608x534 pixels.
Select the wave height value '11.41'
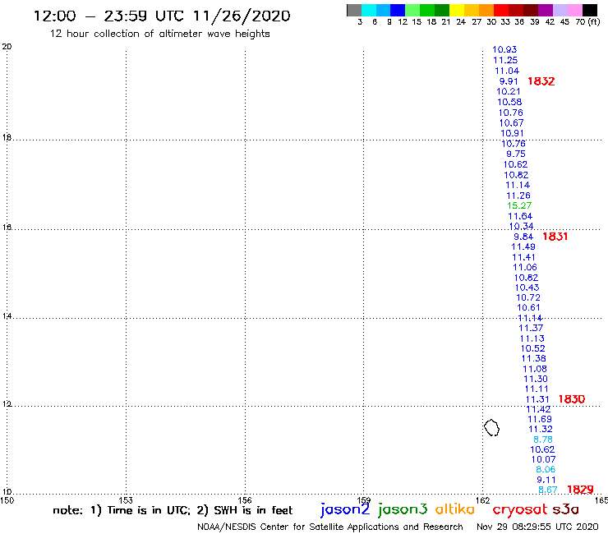point(523,257)
